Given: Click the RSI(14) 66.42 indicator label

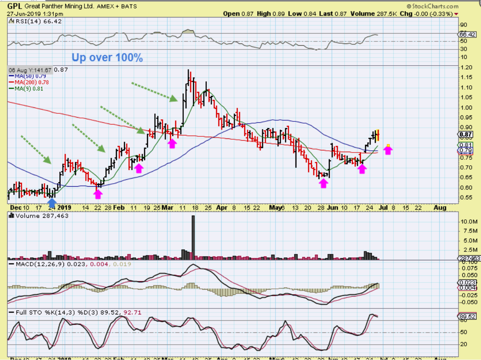Looking at the screenshot, I should pos(38,21).
